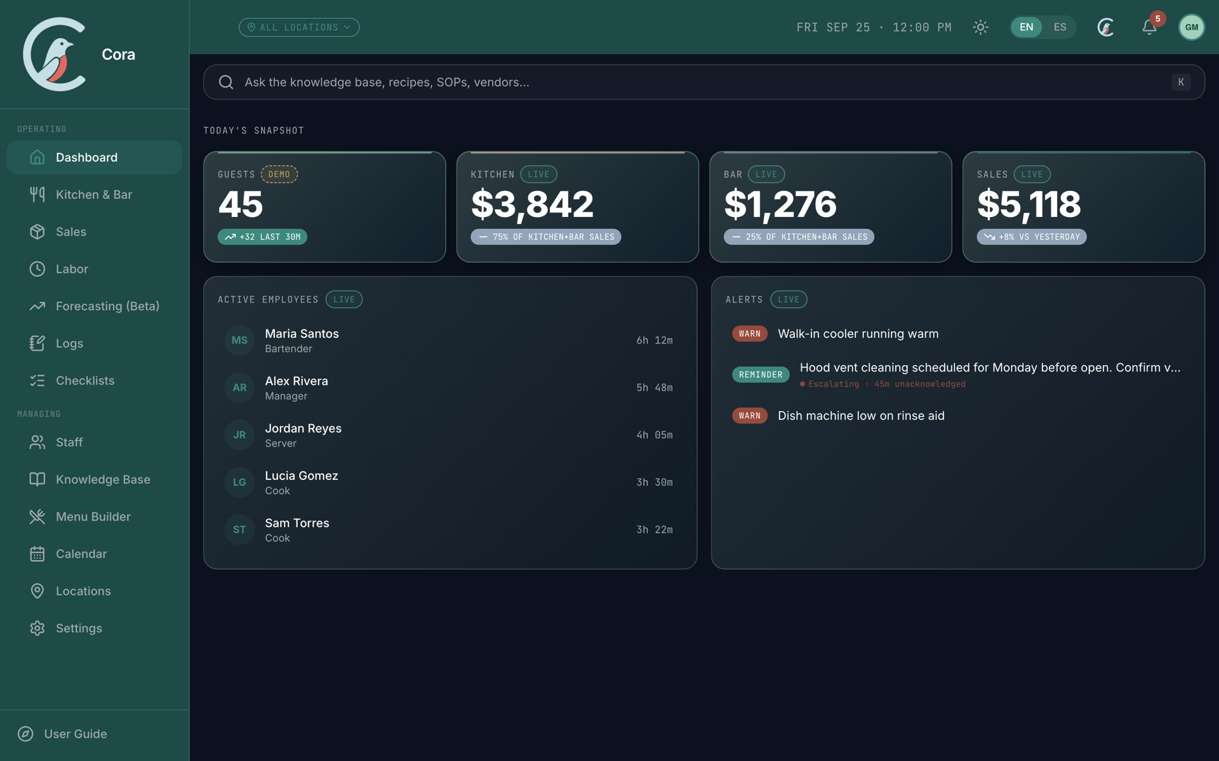The height and width of the screenshot is (761, 1219).
Task: Click the K shortcut badge in search bar
Action: tap(1181, 82)
